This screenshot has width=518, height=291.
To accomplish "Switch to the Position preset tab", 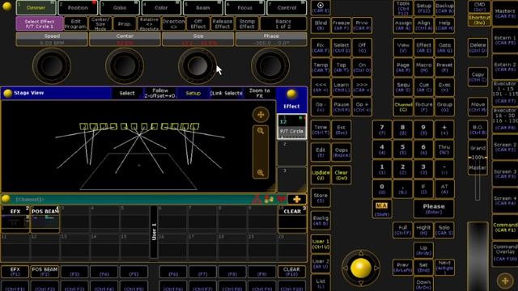I will [x=78, y=8].
